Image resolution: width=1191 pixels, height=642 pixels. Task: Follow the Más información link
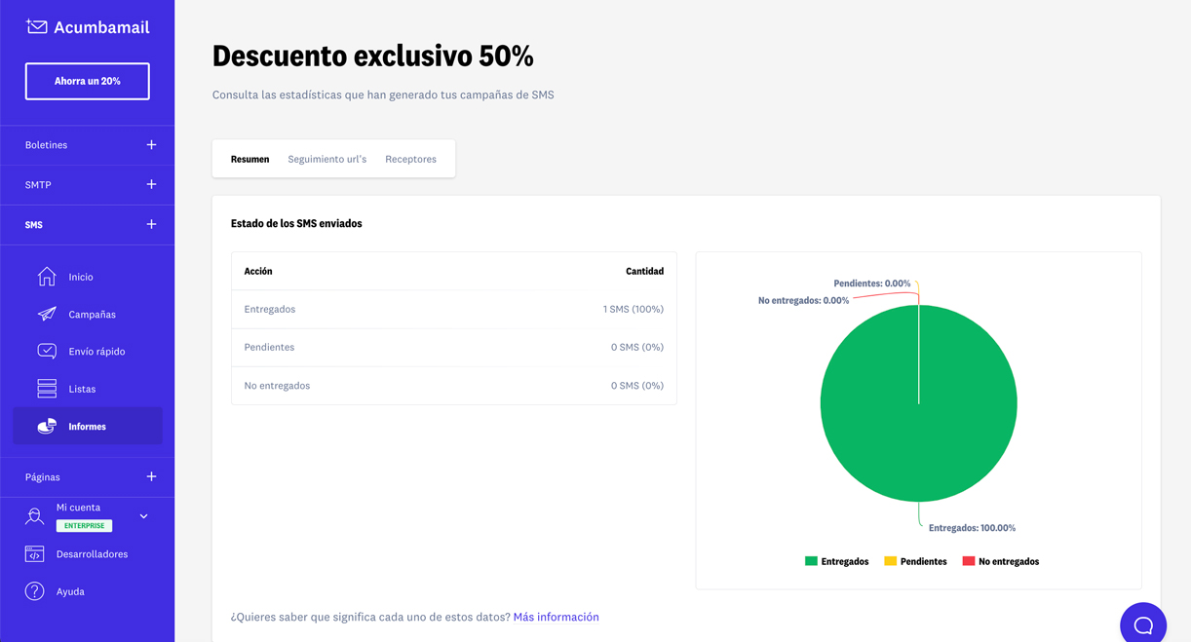point(556,617)
